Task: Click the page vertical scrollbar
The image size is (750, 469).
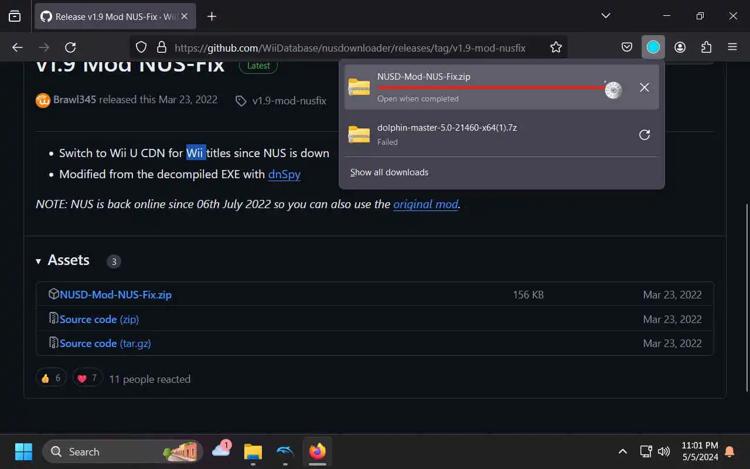Action: point(746,297)
